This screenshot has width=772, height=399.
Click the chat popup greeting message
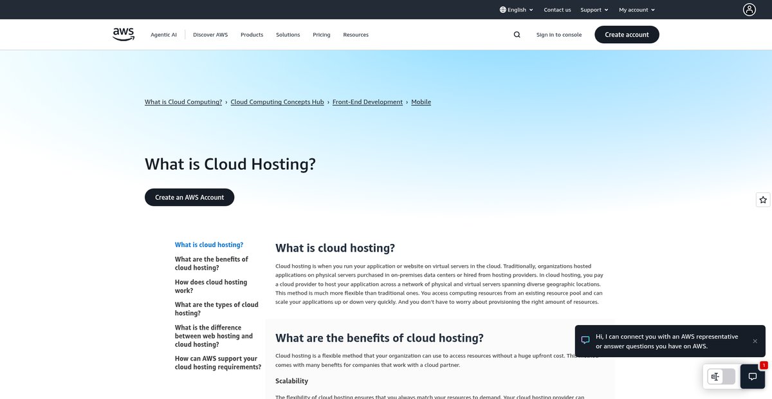(667, 341)
